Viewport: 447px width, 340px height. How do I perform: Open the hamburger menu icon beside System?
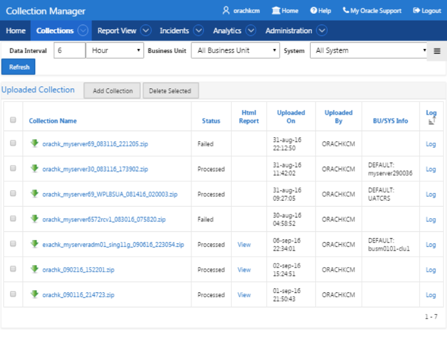click(437, 51)
